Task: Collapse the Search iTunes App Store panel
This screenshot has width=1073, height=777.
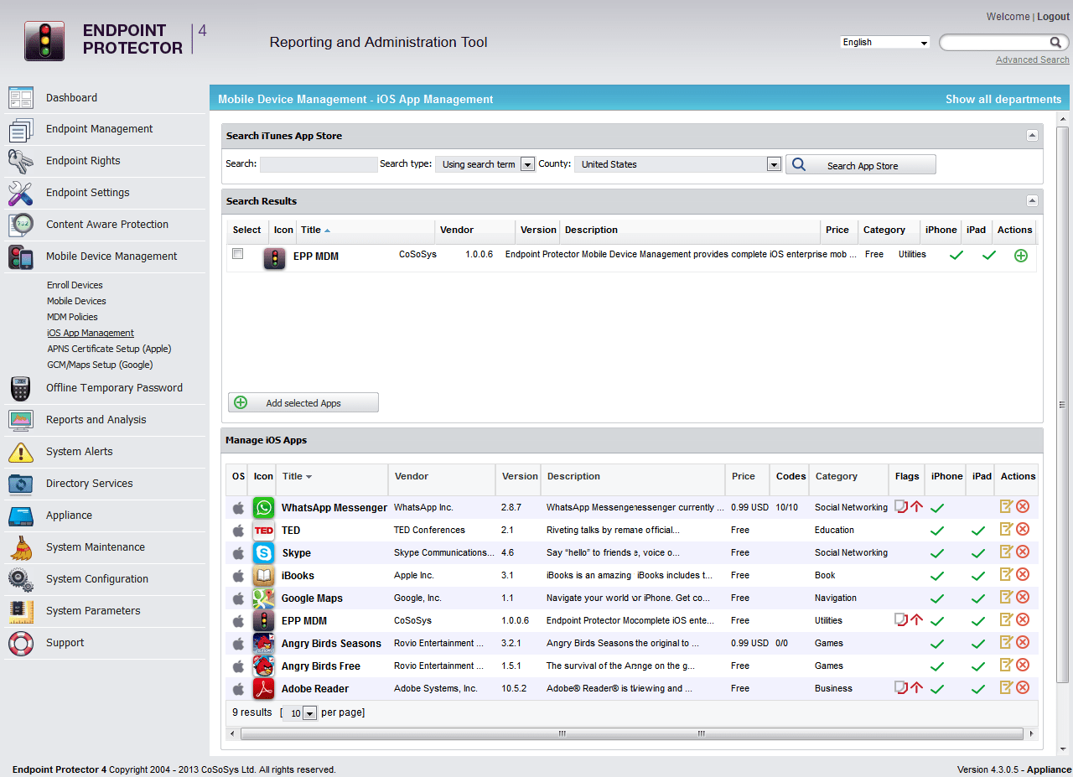Action: (x=1032, y=135)
